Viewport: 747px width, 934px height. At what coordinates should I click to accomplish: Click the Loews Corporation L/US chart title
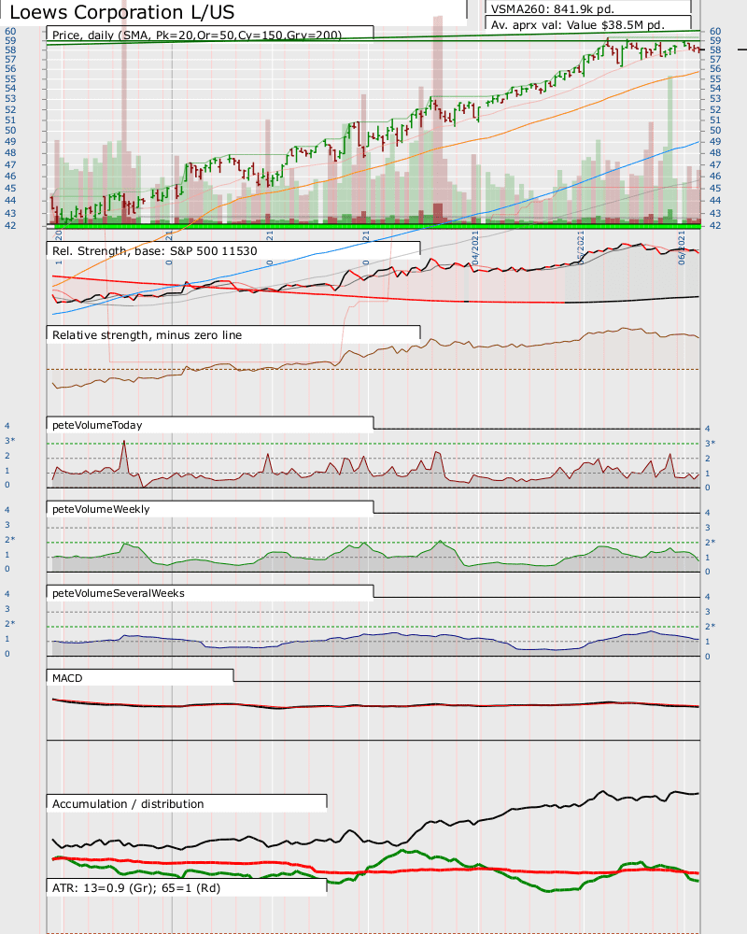coord(122,12)
